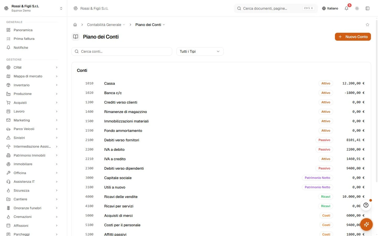Expand the Immobiliare sidebar section
The height and width of the screenshot is (236, 378).
[x=32, y=164]
